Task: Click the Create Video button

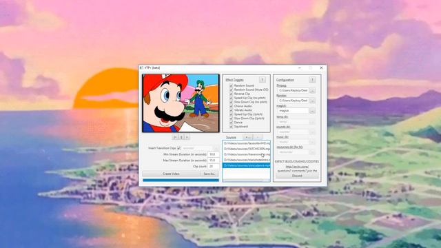Action: [x=171, y=174]
